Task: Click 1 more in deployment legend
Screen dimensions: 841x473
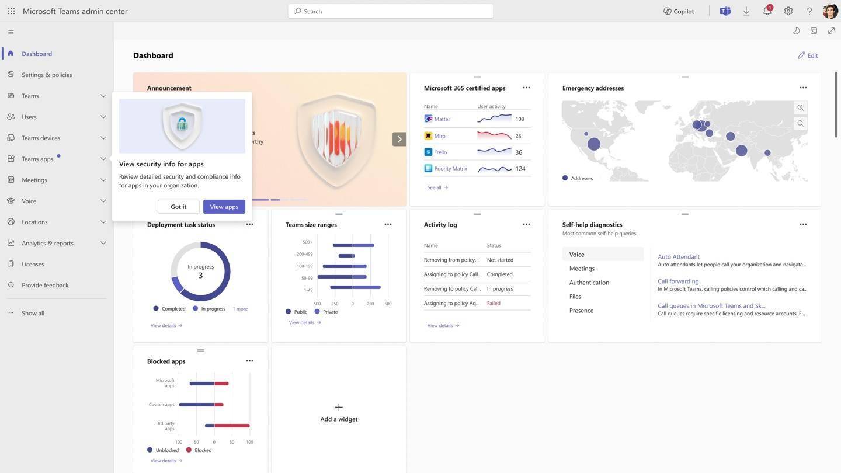Action: point(240,309)
